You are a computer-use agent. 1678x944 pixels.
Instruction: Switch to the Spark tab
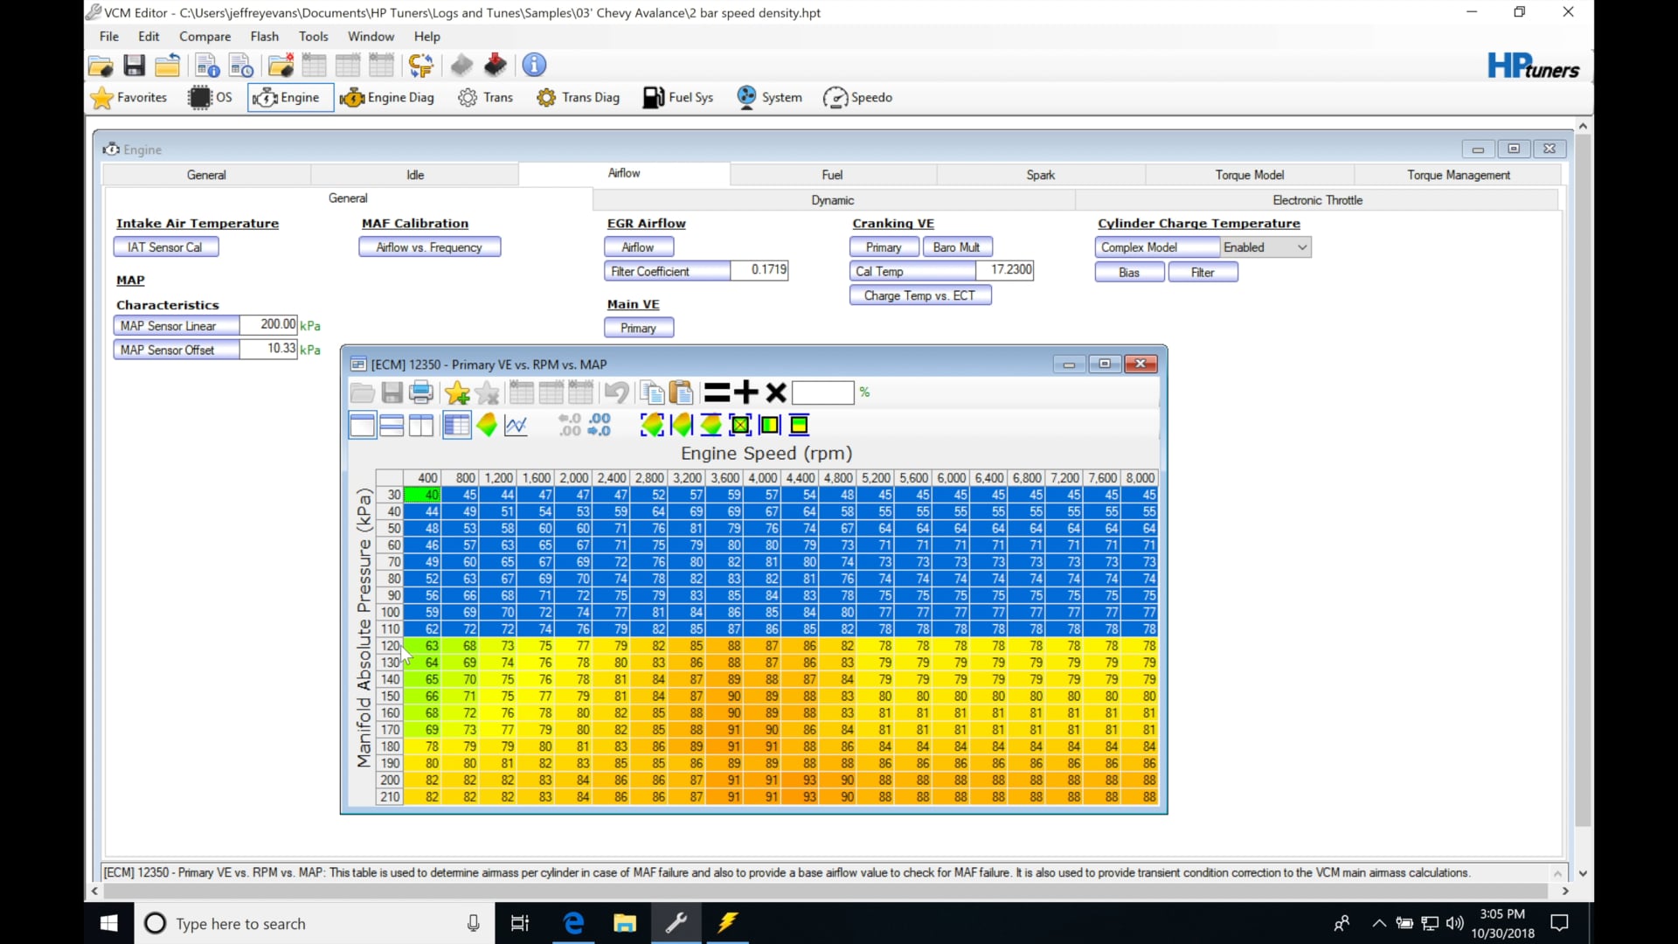pyautogui.click(x=1040, y=174)
